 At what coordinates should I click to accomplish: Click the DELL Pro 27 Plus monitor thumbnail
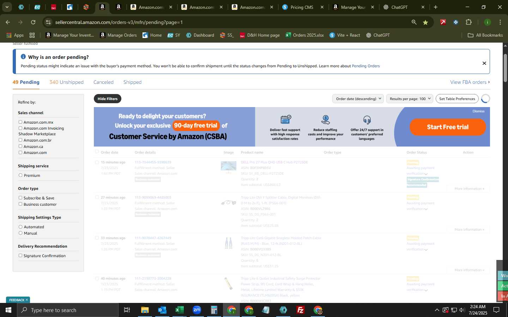(x=229, y=167)
